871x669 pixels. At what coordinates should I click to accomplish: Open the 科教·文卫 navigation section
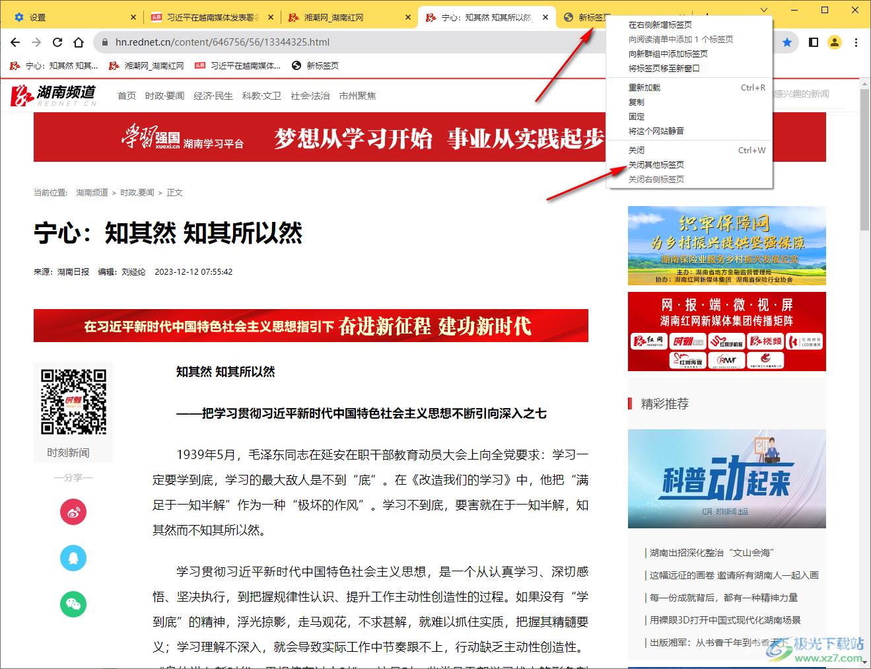coord(261,96)
